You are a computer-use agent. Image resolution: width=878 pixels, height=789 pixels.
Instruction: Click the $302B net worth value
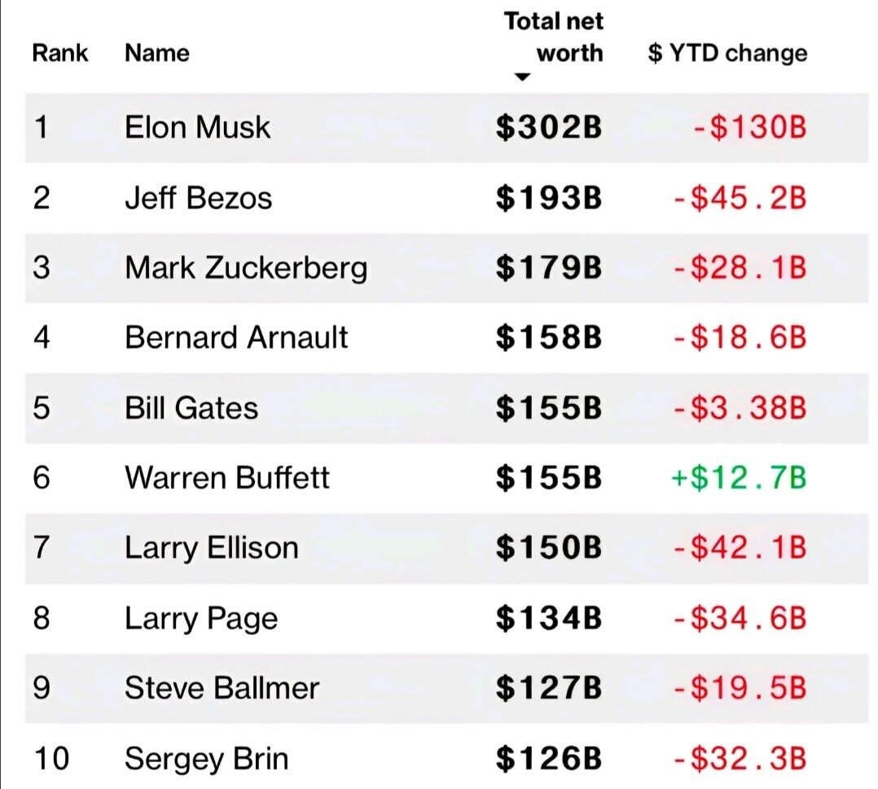pos(549,127)
